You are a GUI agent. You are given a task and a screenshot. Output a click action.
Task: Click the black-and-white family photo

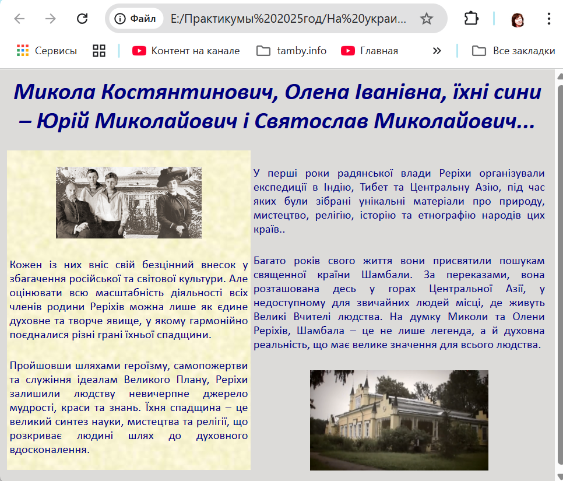coord(129,202)
